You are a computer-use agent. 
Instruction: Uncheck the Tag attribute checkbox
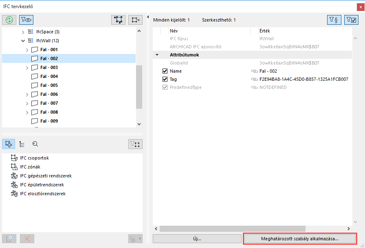165,79
